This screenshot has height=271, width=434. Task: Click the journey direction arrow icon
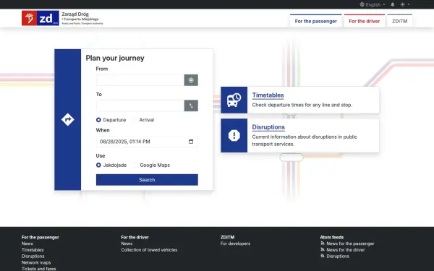67,119
